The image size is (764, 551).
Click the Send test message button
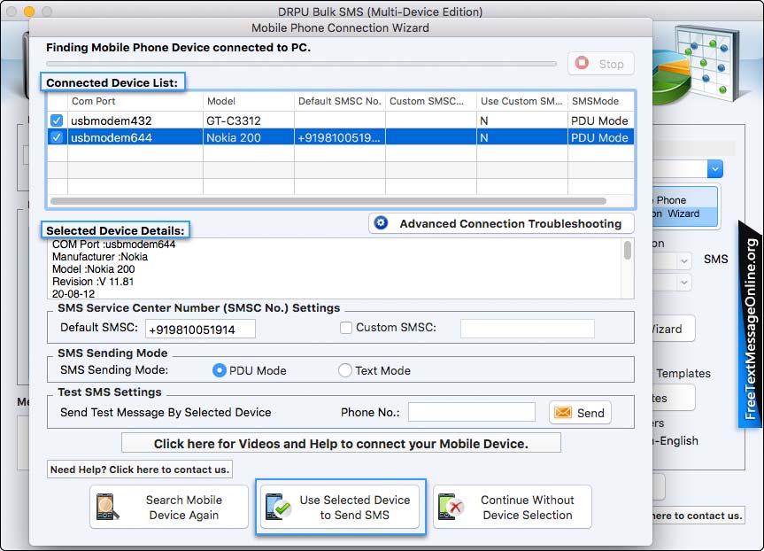pos(580,413)
